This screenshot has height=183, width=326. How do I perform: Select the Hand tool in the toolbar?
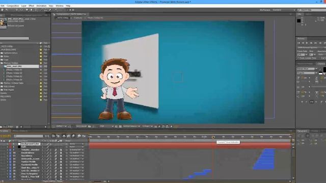point(2,10)
